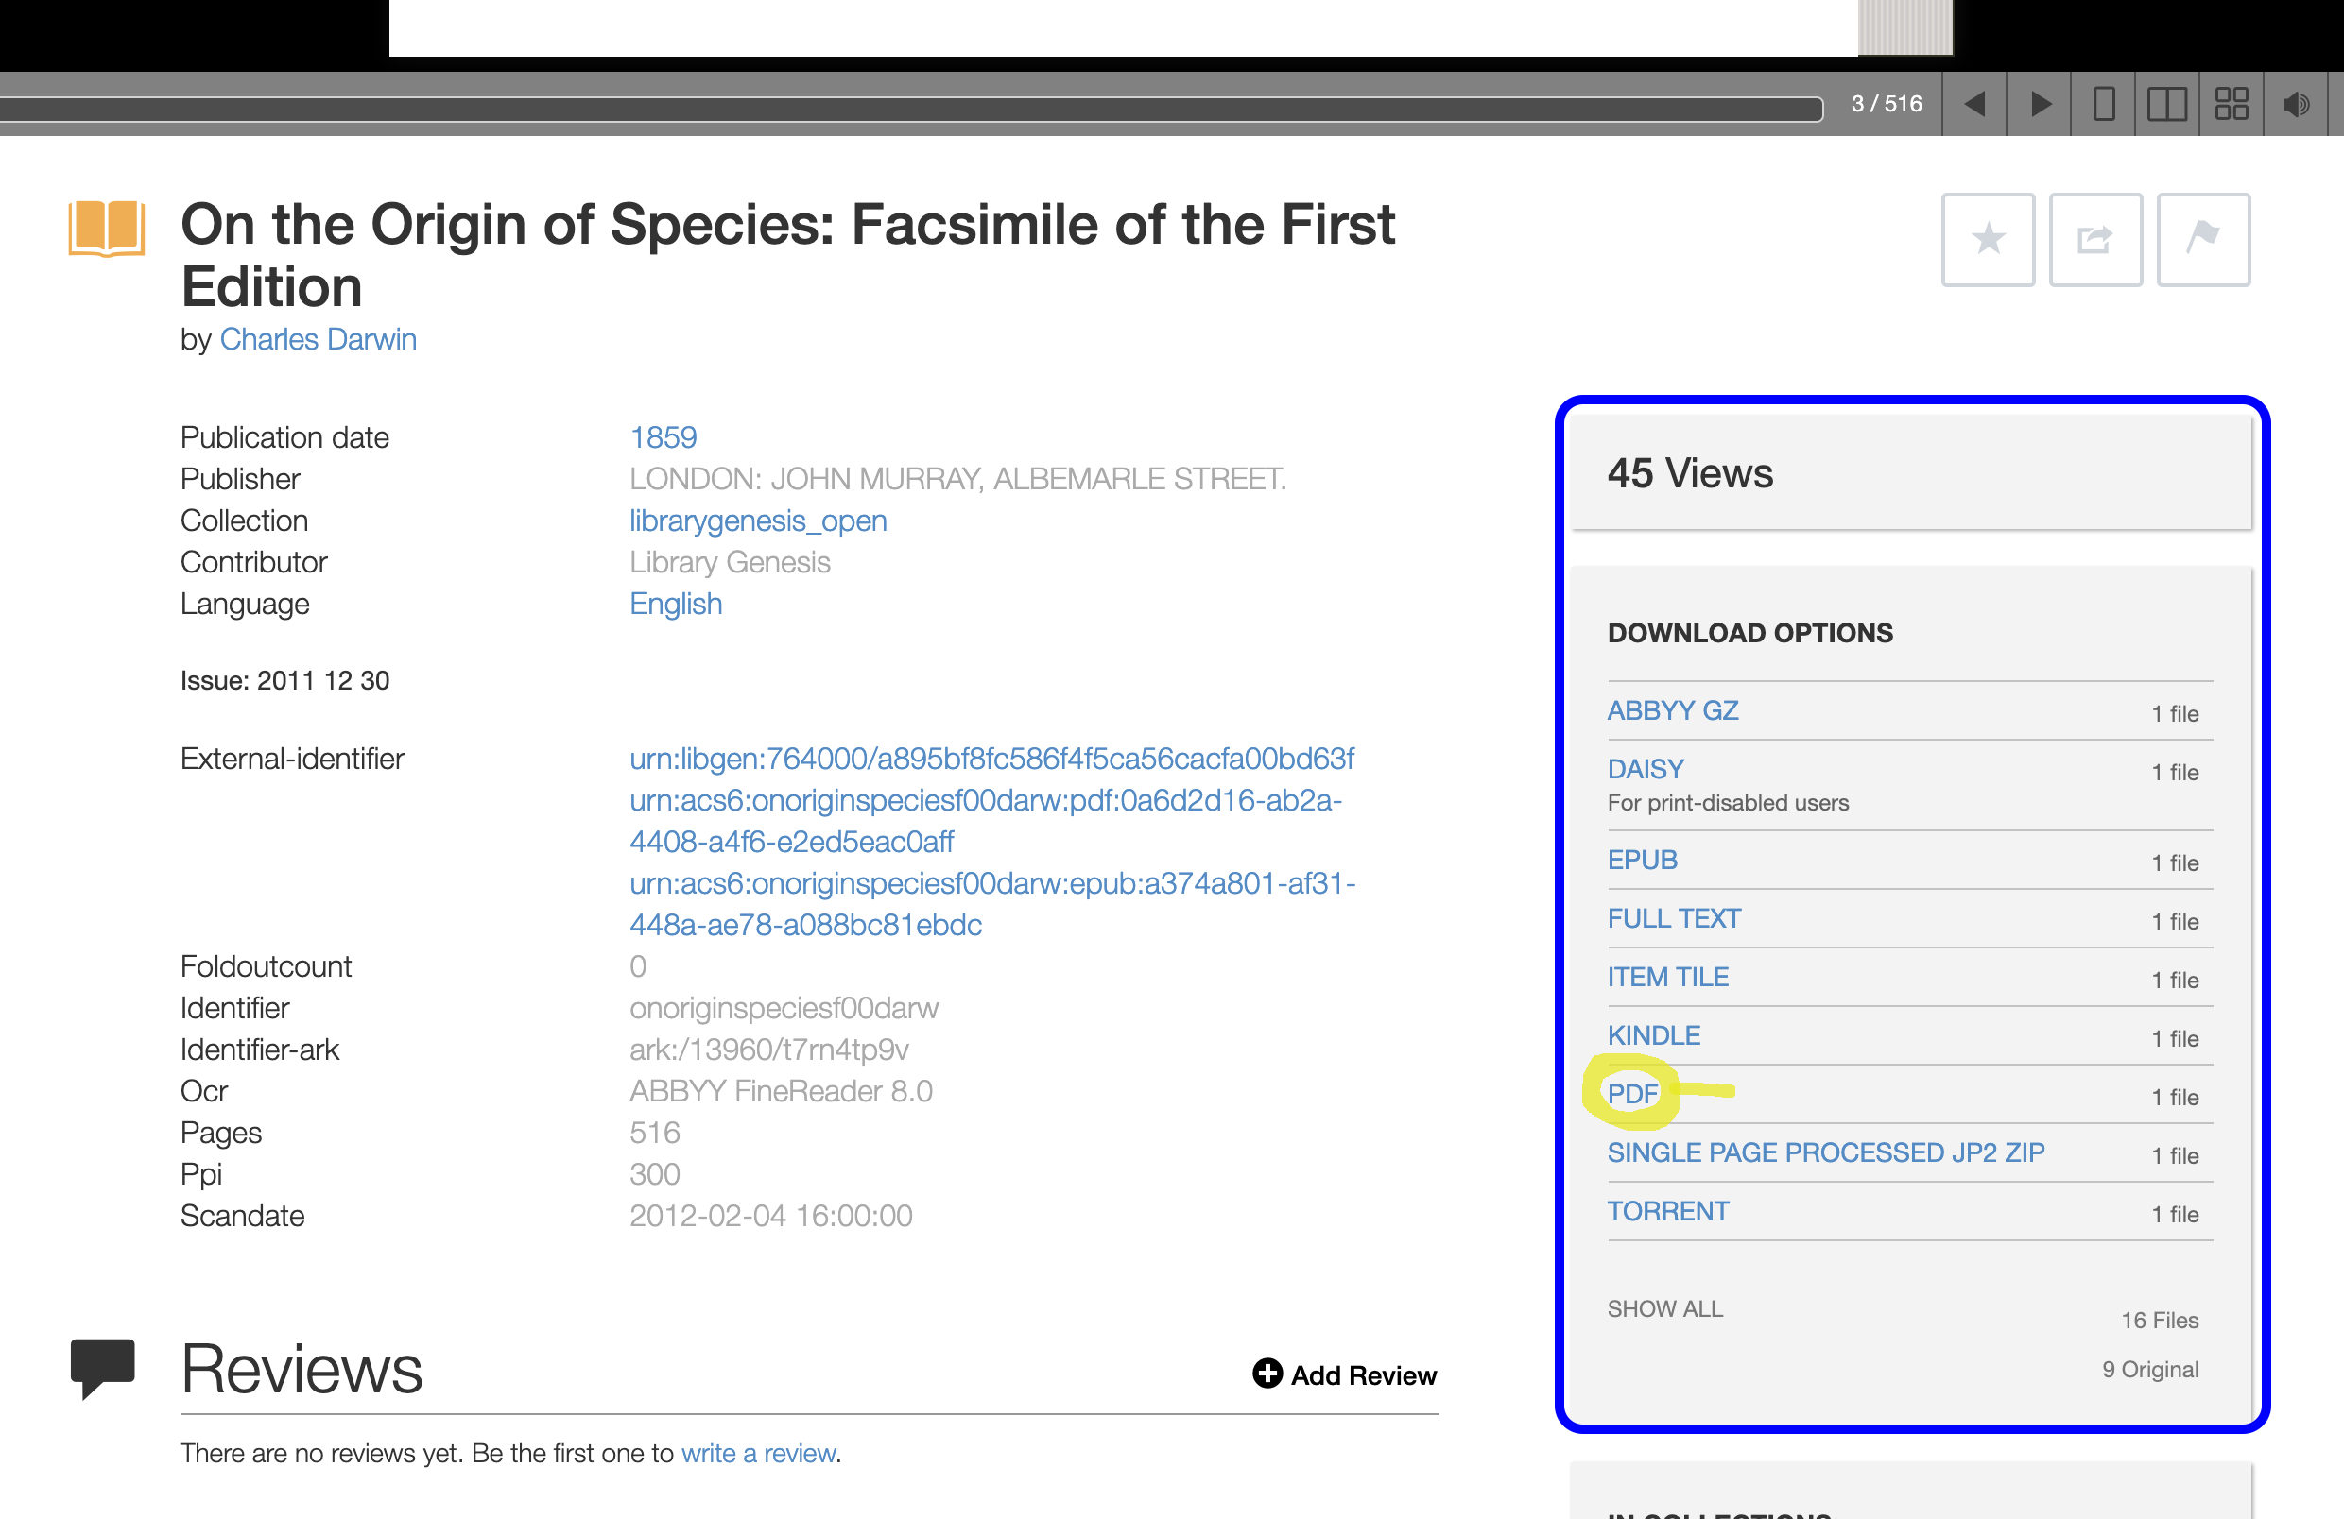Download the KINDLE format
2344x1519 pixels.
tap(1654, 1034)
